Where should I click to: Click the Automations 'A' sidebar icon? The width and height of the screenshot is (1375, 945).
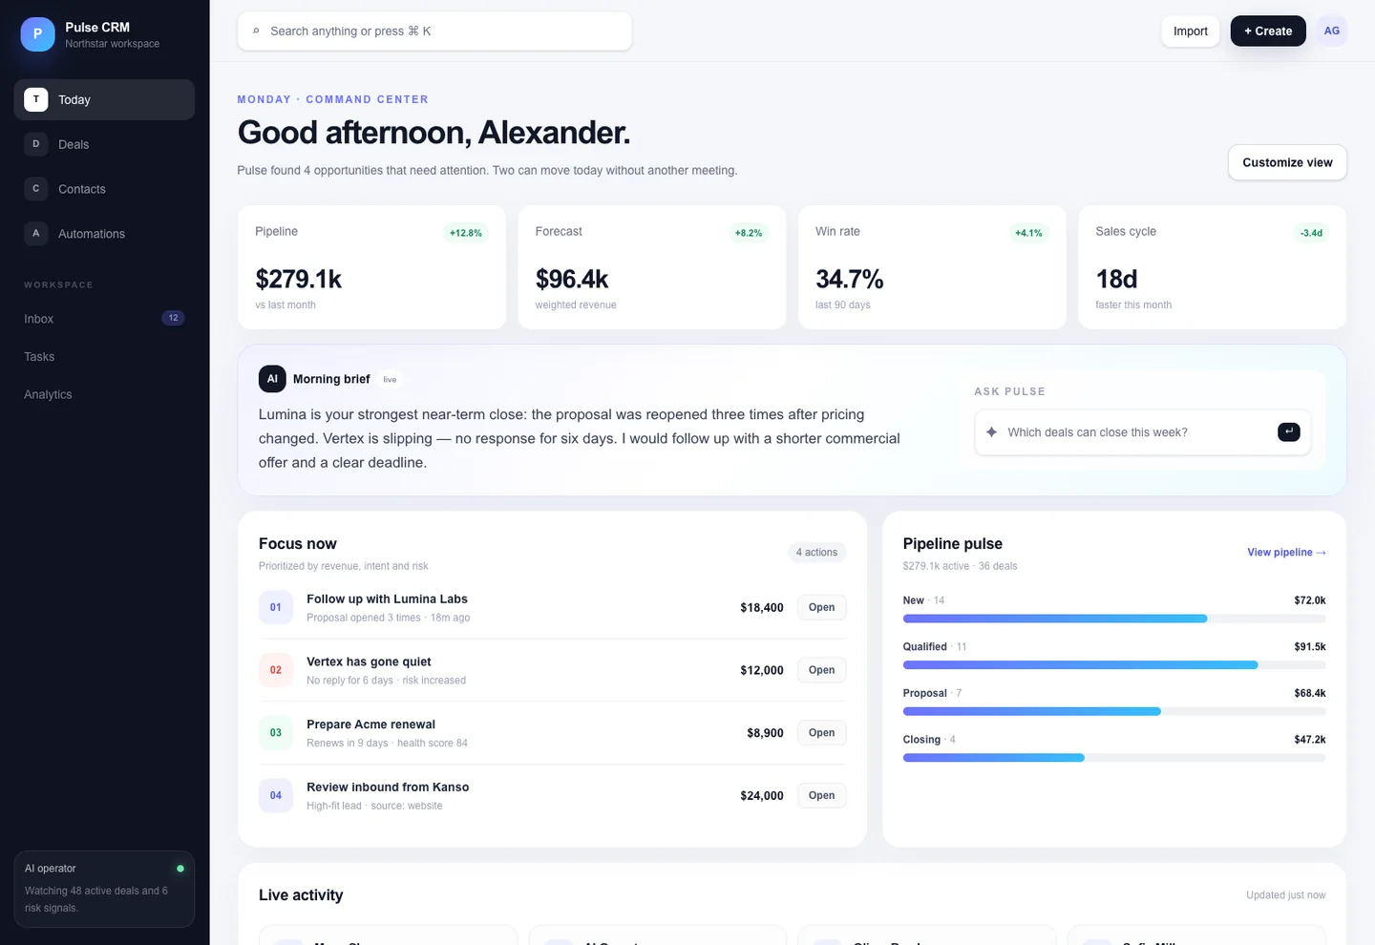pos(36,233)
